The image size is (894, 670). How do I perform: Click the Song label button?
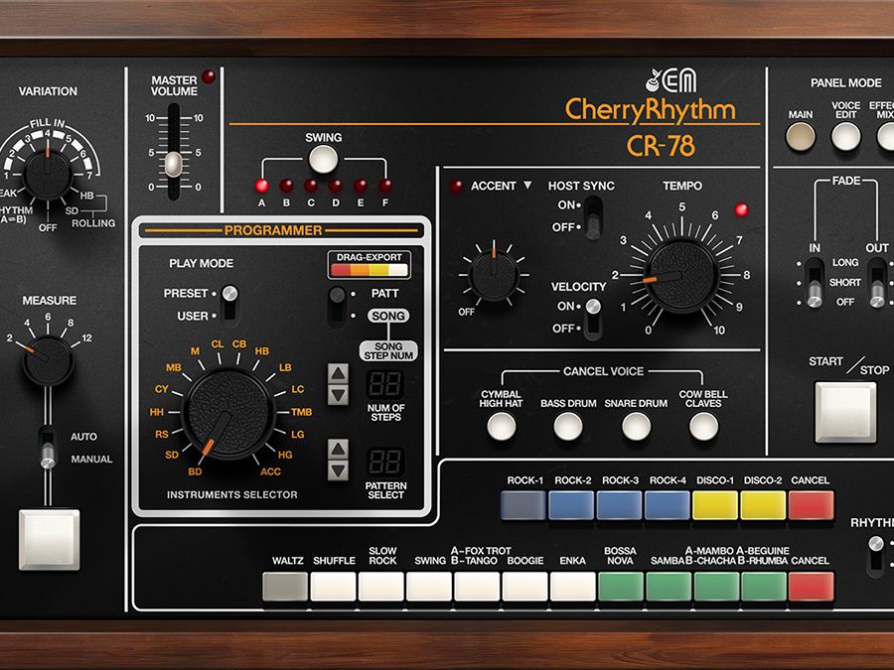pos(388,316)
